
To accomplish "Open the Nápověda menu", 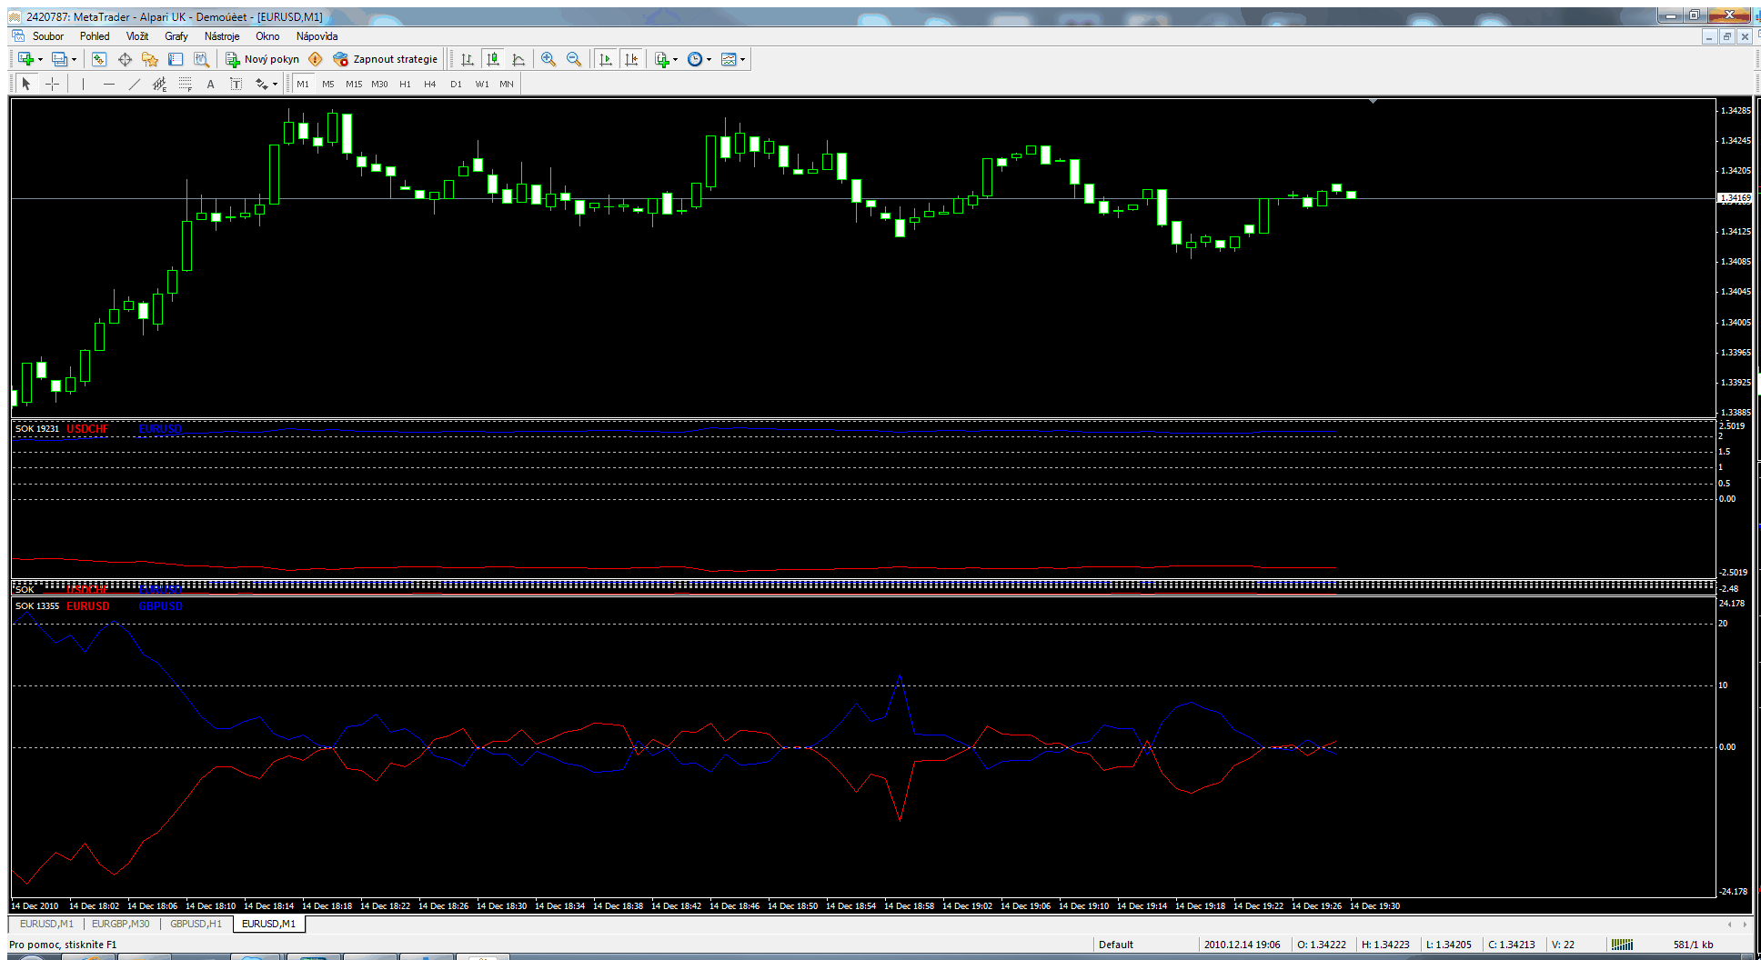I will click(x=317, y=36).
